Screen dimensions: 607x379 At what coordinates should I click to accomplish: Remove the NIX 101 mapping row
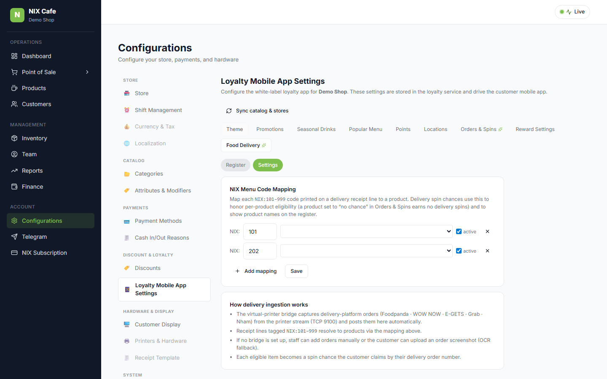tap(487, 231)
